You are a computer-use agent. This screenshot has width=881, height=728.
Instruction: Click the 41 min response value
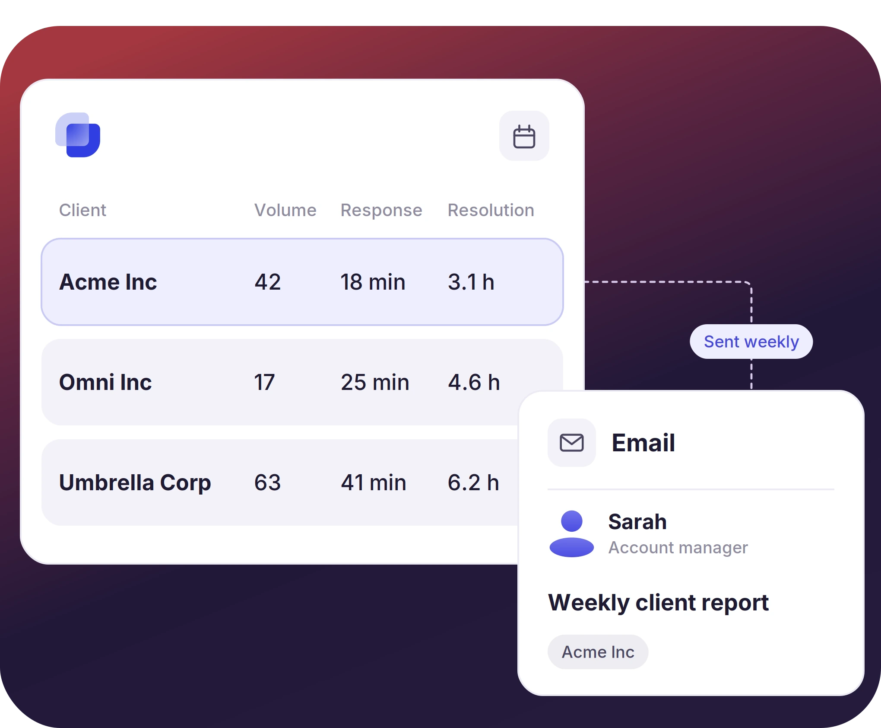pos(374,482)
